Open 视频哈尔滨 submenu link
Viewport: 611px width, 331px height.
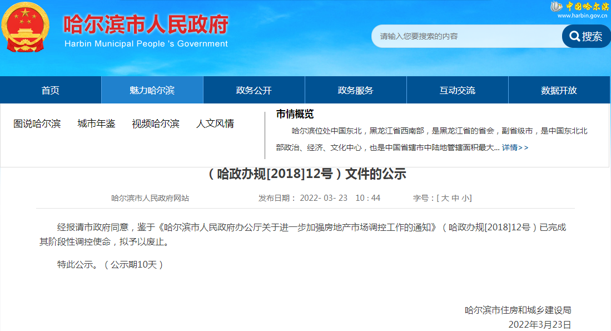156,123
